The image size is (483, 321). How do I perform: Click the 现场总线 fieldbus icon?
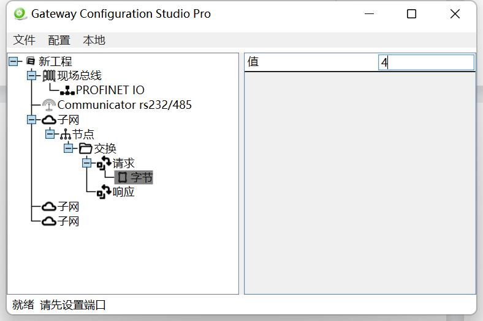tap(49, 76)
